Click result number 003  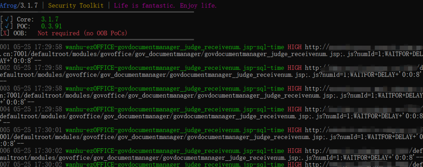point(5,89)
